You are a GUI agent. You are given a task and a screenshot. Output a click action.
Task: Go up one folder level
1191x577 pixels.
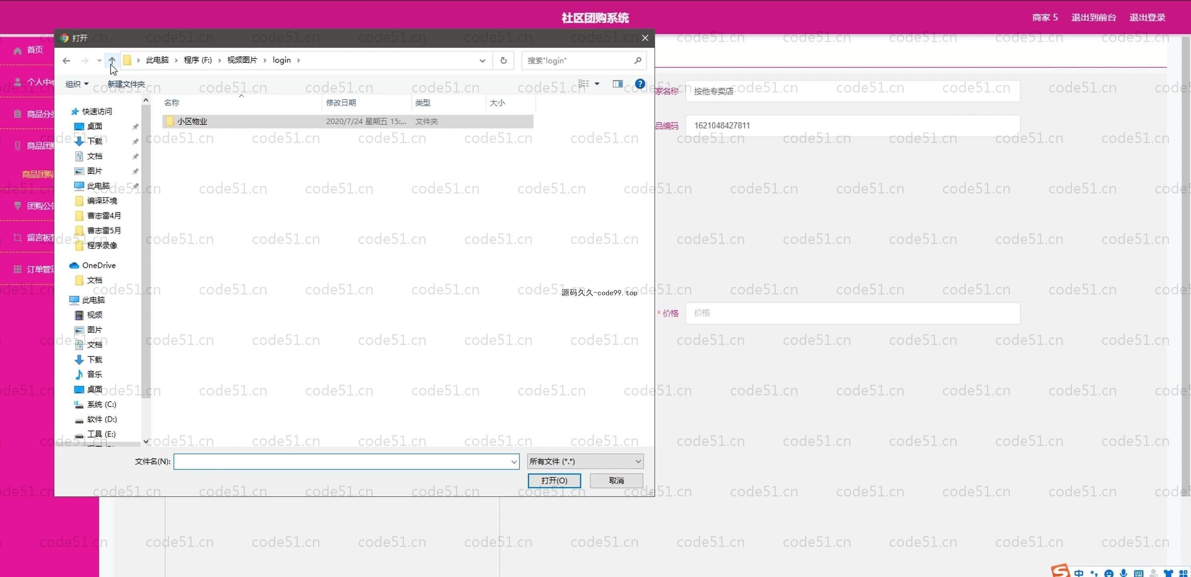(x=112, y=61)
